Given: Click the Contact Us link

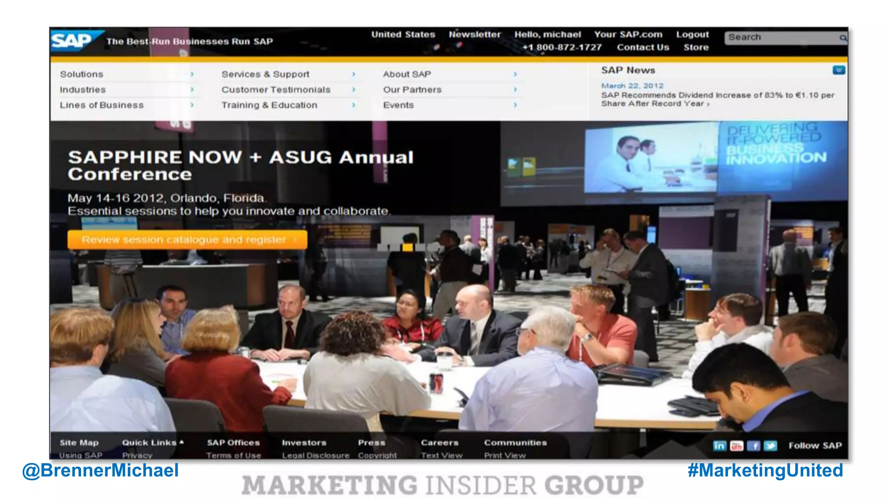Looking at the screenshot, I should 643,47.
